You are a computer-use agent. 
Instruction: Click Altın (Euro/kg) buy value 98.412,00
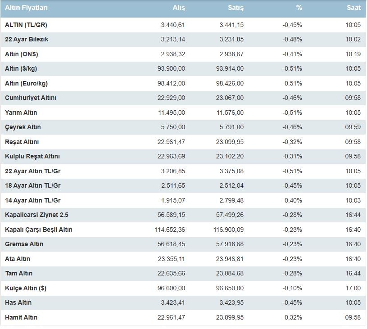pyautogui.click(x=171, y=83)
